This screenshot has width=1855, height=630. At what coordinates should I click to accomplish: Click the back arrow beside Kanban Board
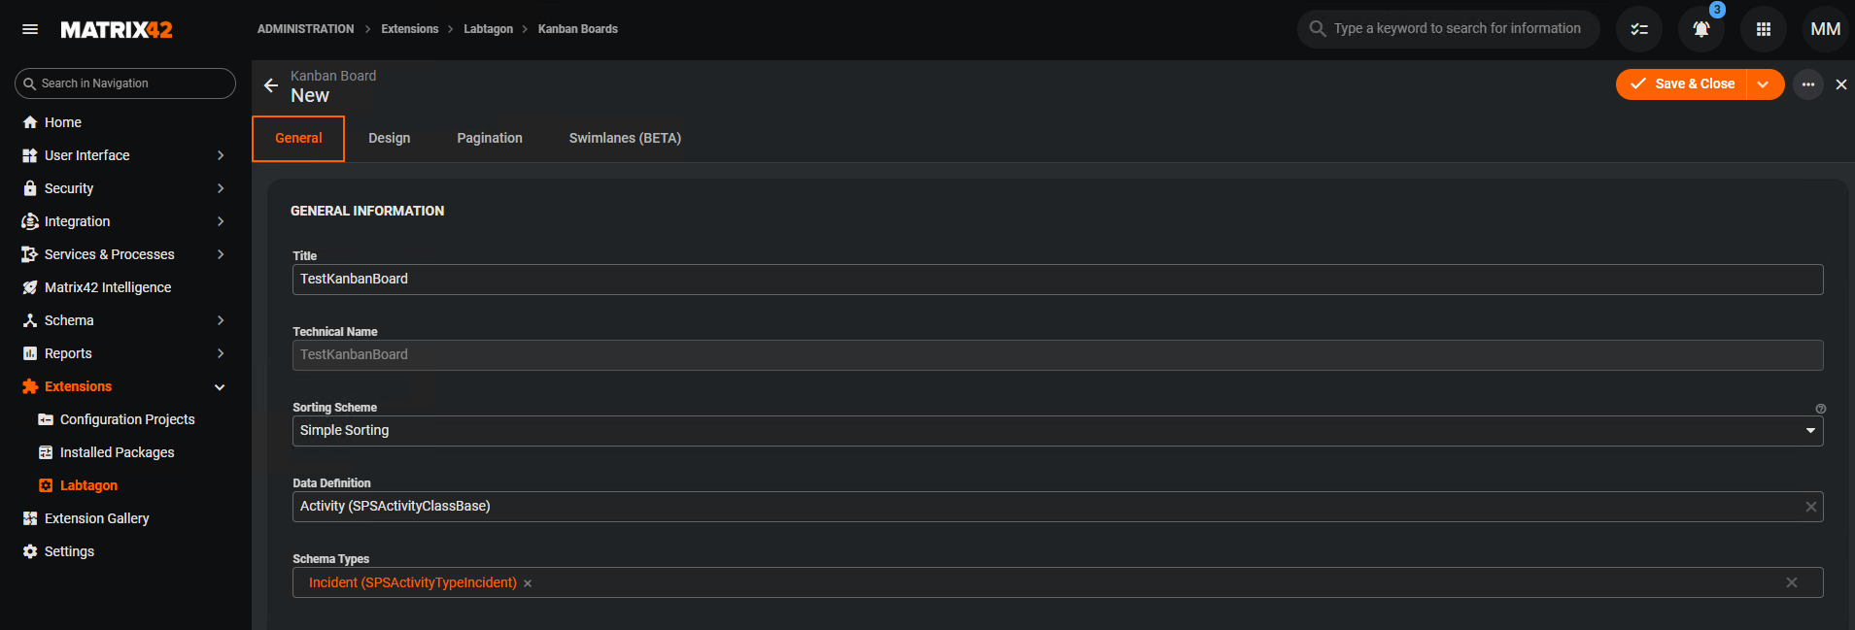coord(271,85)
